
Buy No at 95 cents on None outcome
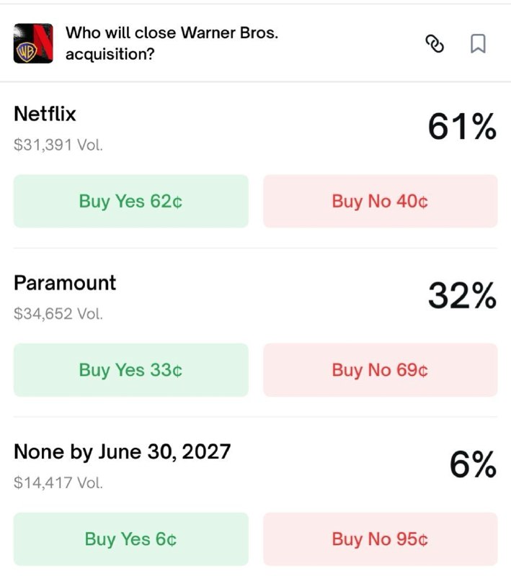(381, 539)
